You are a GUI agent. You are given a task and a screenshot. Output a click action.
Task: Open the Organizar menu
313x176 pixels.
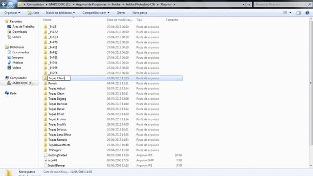pos(12,13)
